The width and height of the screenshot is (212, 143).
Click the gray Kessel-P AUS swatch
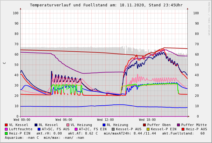click(x=113, y=129)
